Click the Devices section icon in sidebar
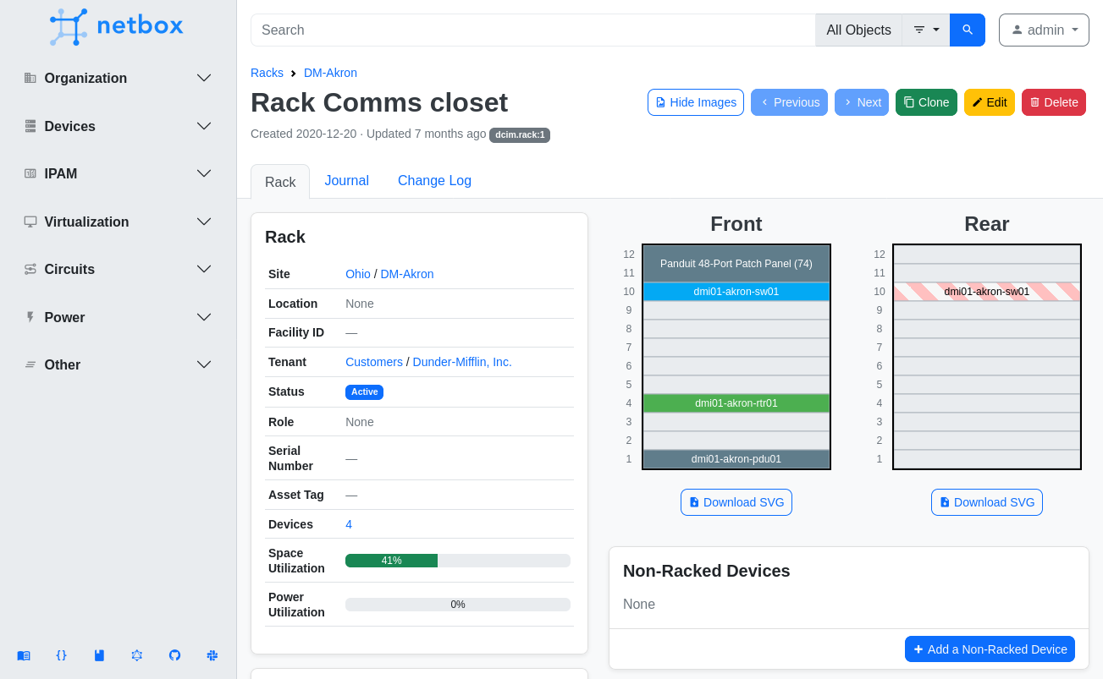Viewport: 1103px width, 679px height. (x=28, y=126)
